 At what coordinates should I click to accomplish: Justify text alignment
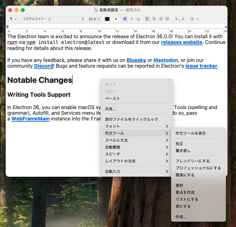click(x=167, y=19)
